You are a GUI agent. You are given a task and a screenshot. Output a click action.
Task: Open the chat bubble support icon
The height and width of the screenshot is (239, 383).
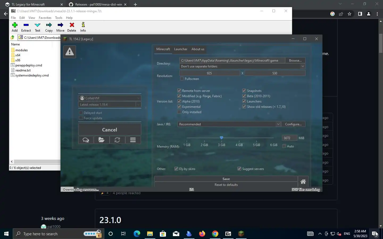(86, 140)
